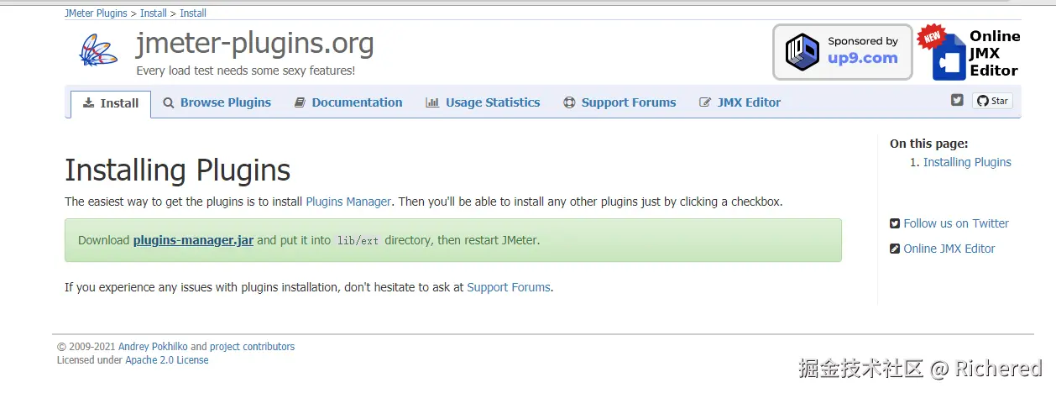
Task: Click the first Install breadcrumb link
Action: pyautogui.click(x=152, y=13)
